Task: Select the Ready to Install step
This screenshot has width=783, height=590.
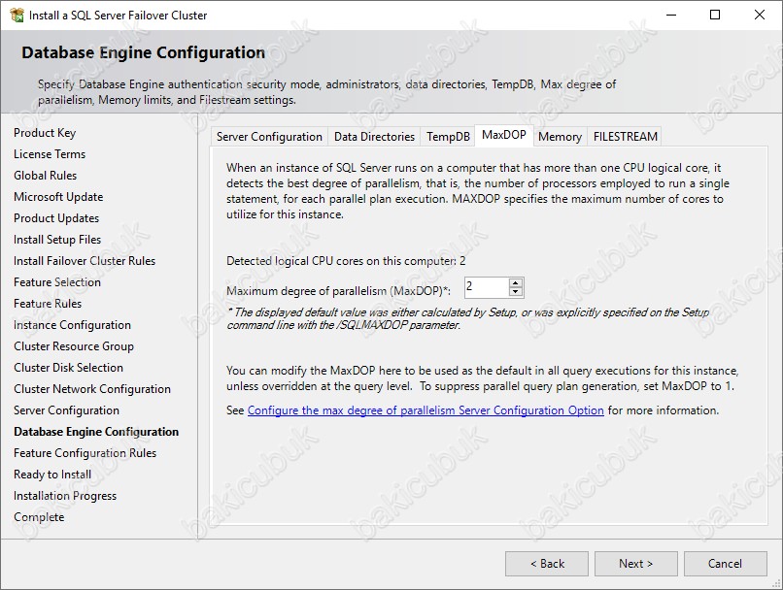Action: pos(52,475)
